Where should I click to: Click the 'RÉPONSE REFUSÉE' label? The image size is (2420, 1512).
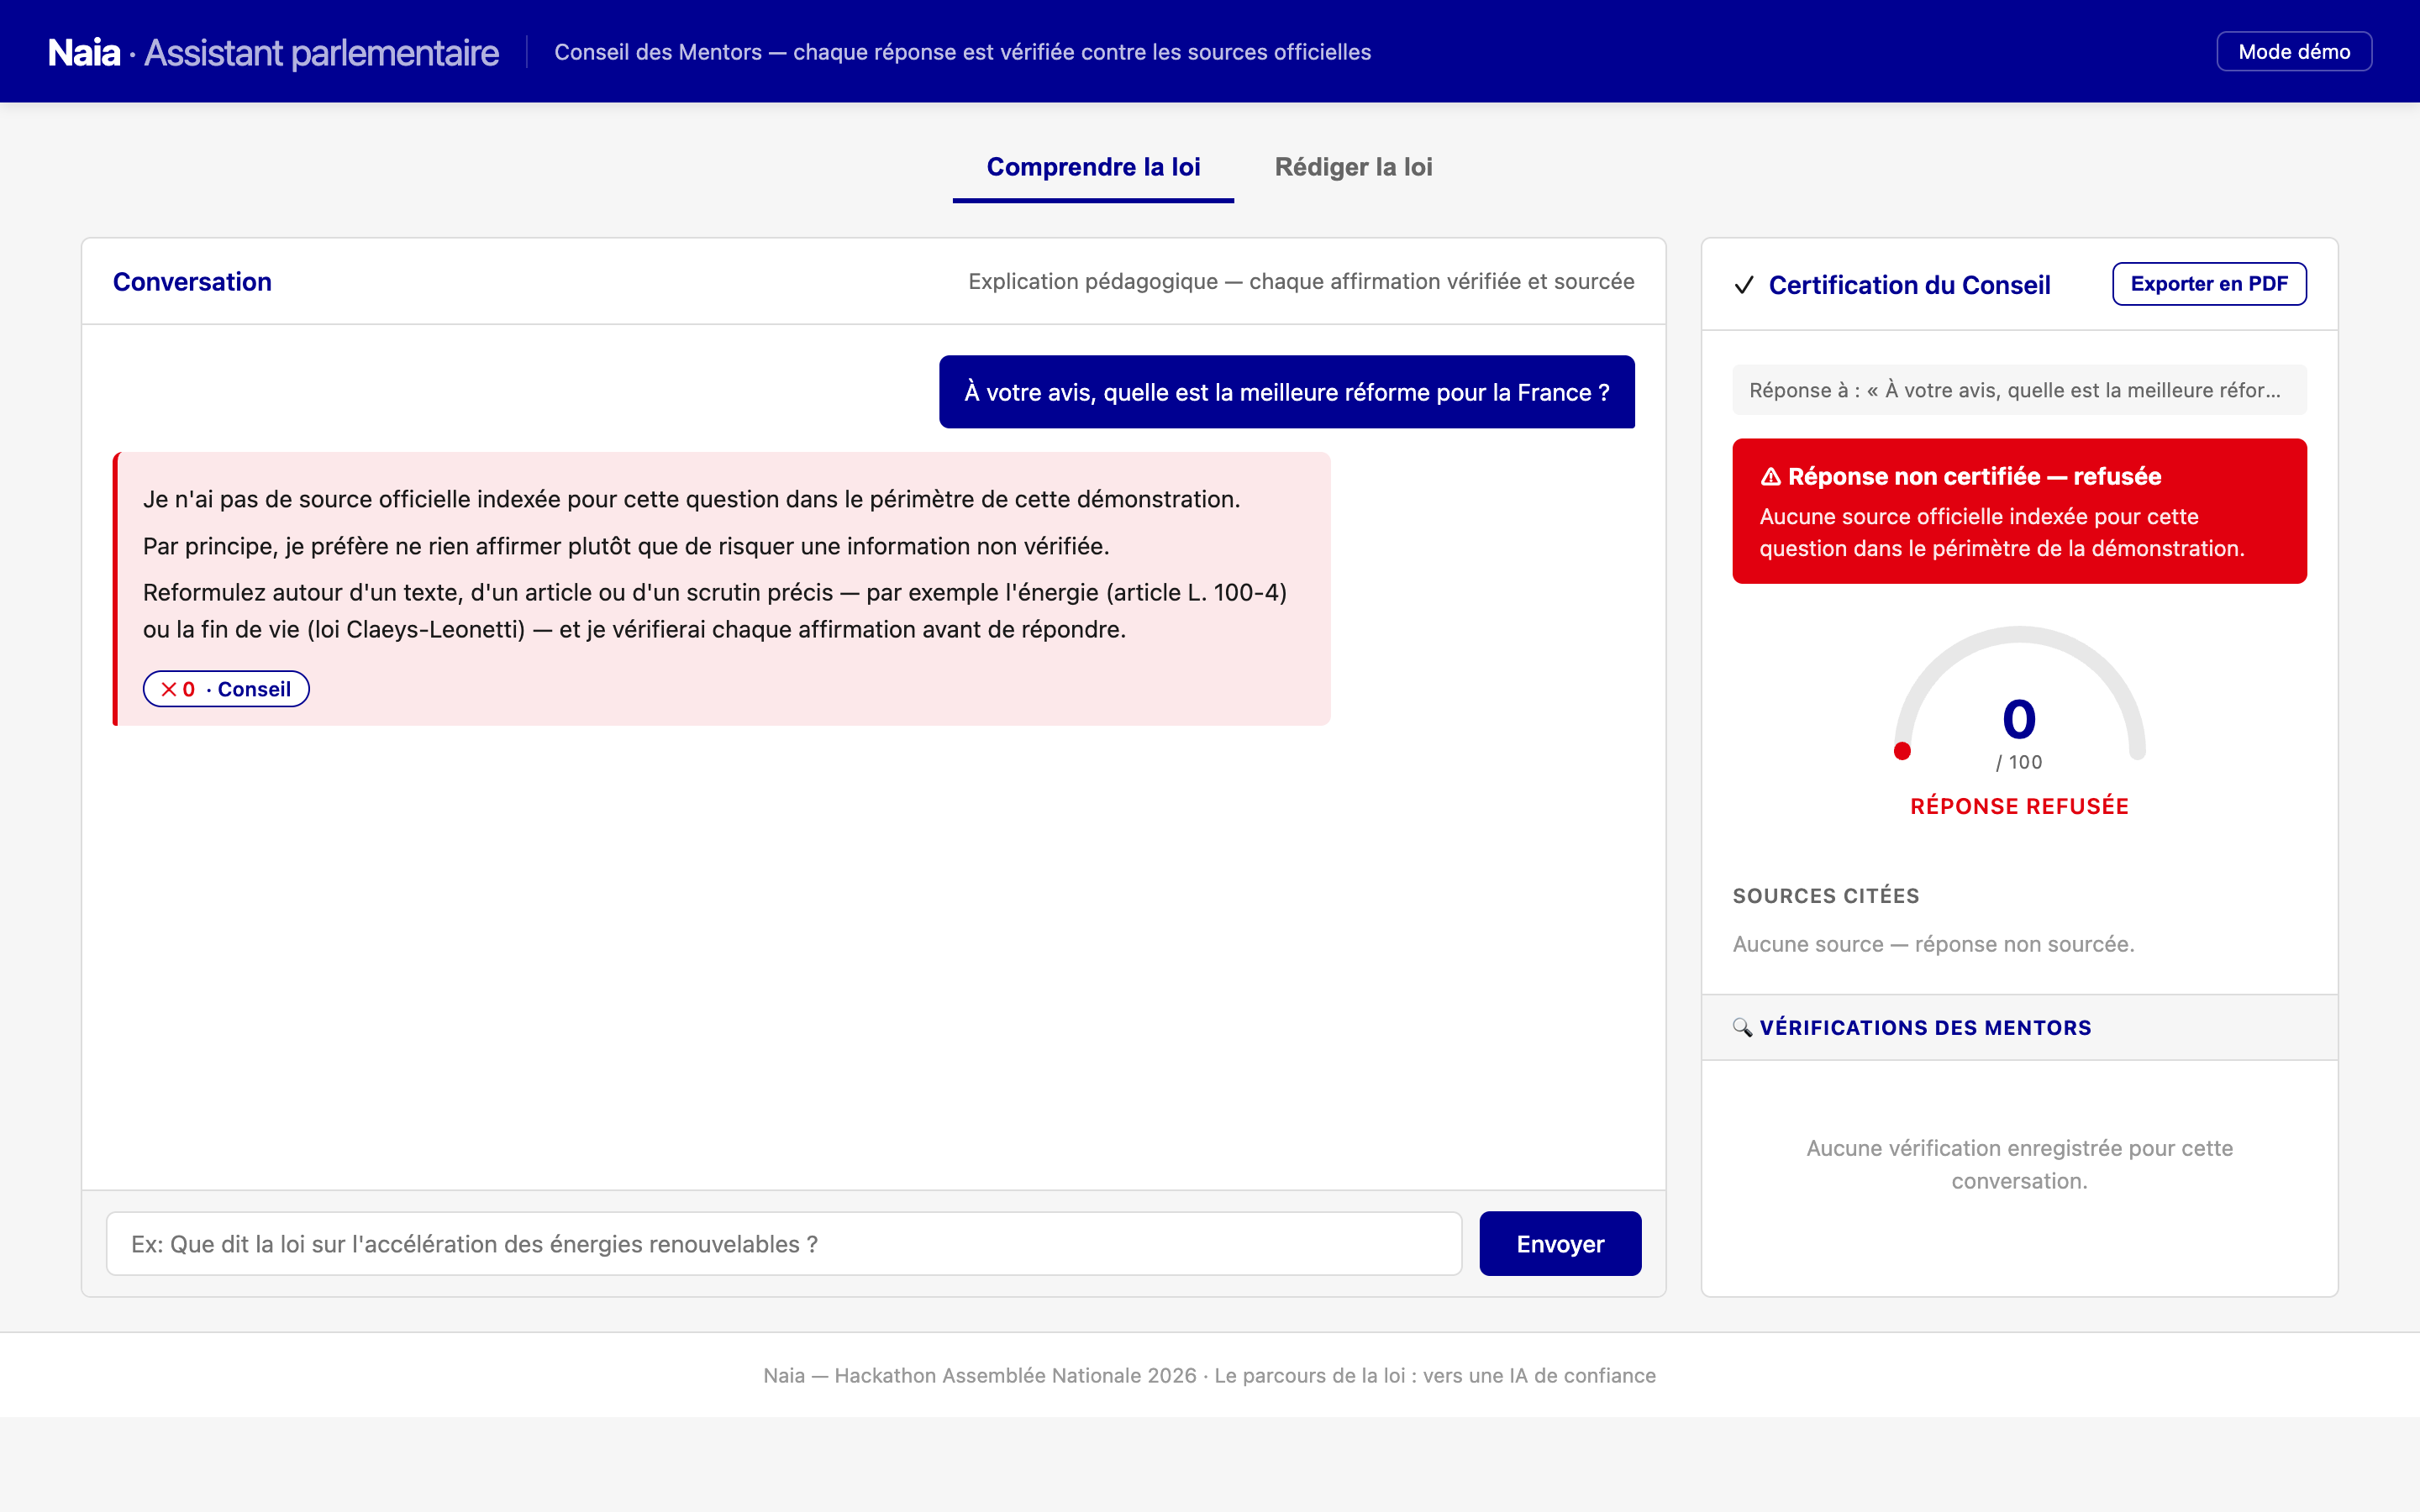2019,806
